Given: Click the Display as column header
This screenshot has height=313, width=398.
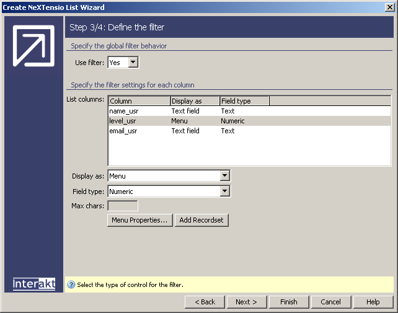Looking at the screenshot, I should click(195, 101).
